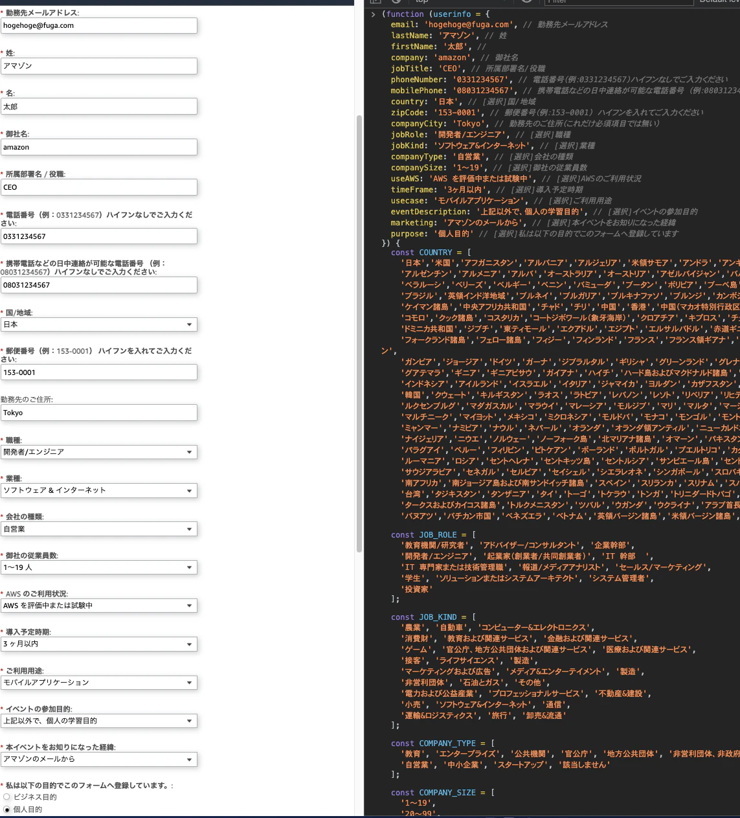Click the 郵便番号 field with 153-0001
The height and width of the screenshot is (818, 740).
pyautogui.click(x=98, y=372)
